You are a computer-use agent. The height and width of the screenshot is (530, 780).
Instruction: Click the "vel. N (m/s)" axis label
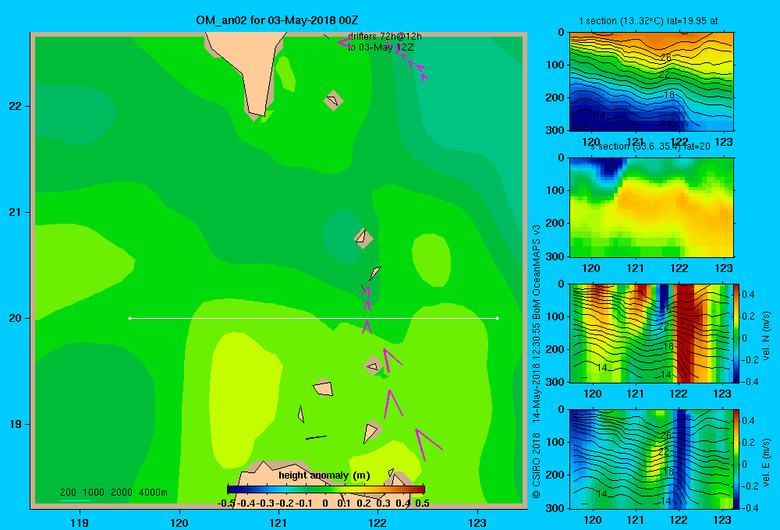click(x=766, y=336)
